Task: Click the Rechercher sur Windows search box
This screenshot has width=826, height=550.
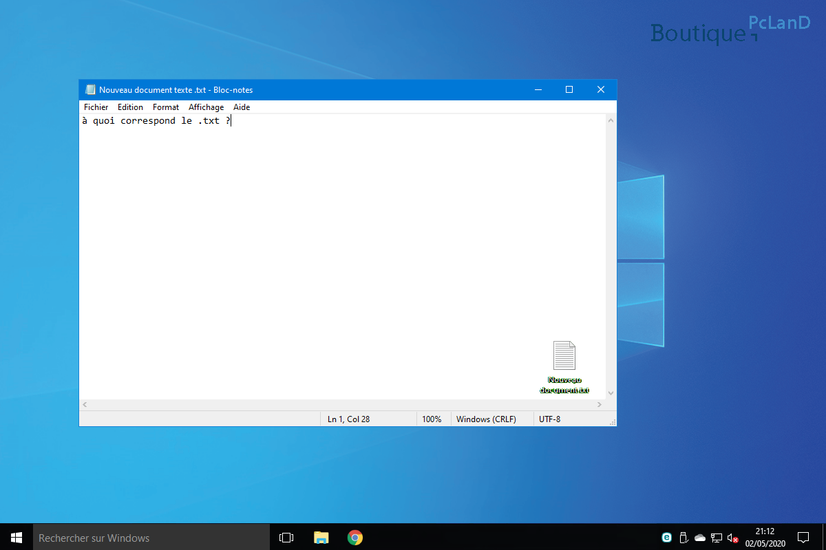Action: coord(151,537)
